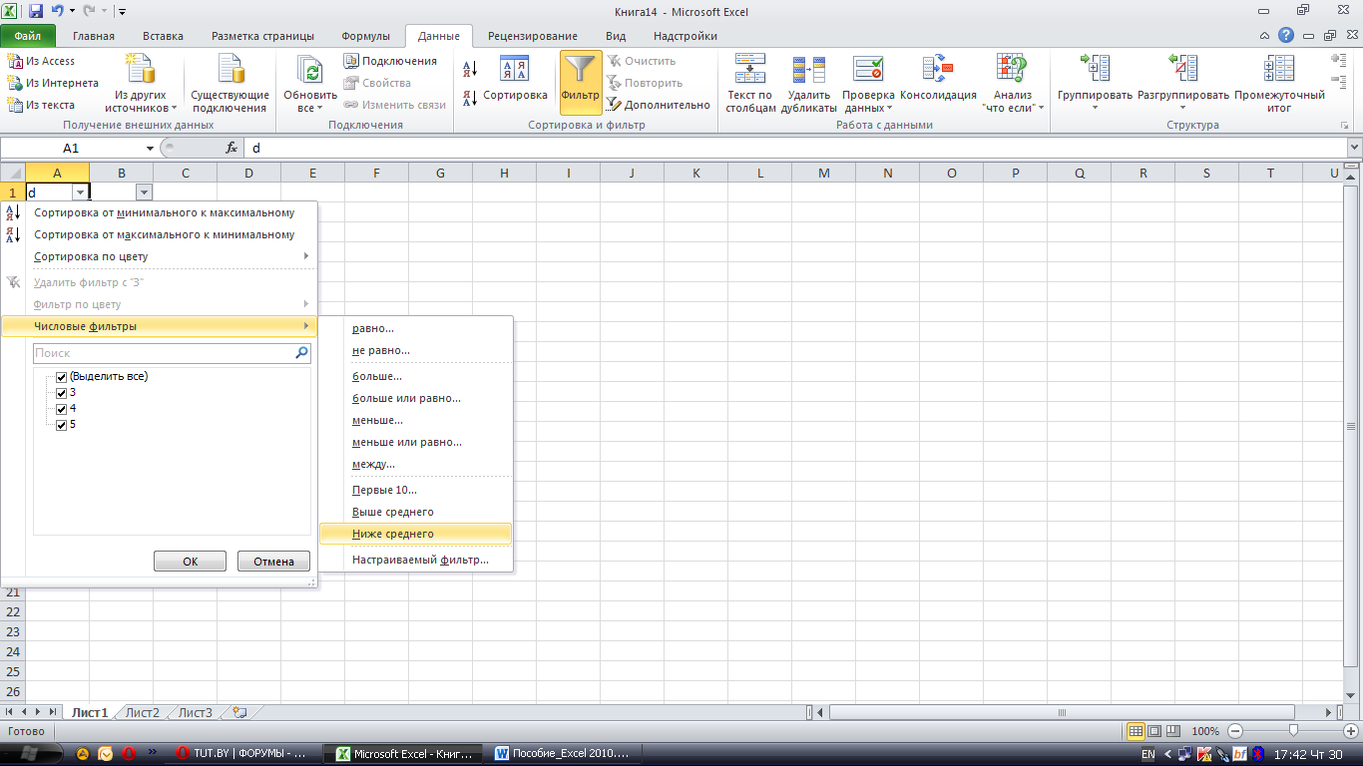Click the EN language indicator in tray
This screenshot has height=766, width=1363.
pos(1148,754)
